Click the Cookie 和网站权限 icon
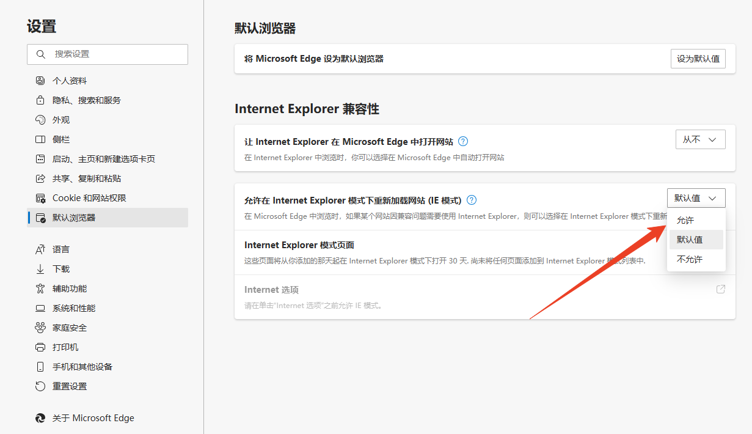This screenshot has height=434, width=752. (x=40, y=198)
